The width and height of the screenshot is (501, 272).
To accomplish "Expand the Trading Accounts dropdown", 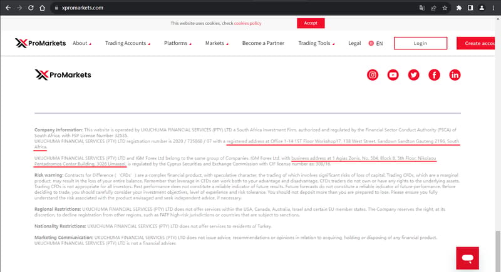I will [128, 43].
